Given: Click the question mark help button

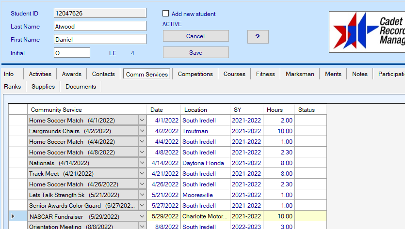Looking at the screenshot, I should coord(258,37).
